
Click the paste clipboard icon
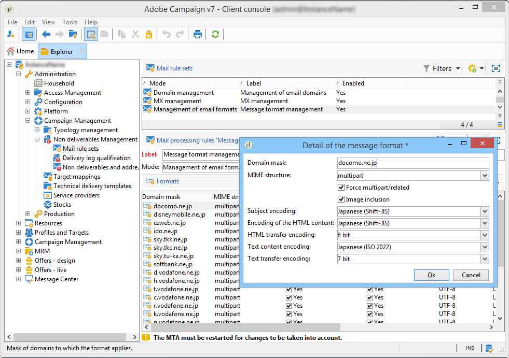(x=149, y=34)
